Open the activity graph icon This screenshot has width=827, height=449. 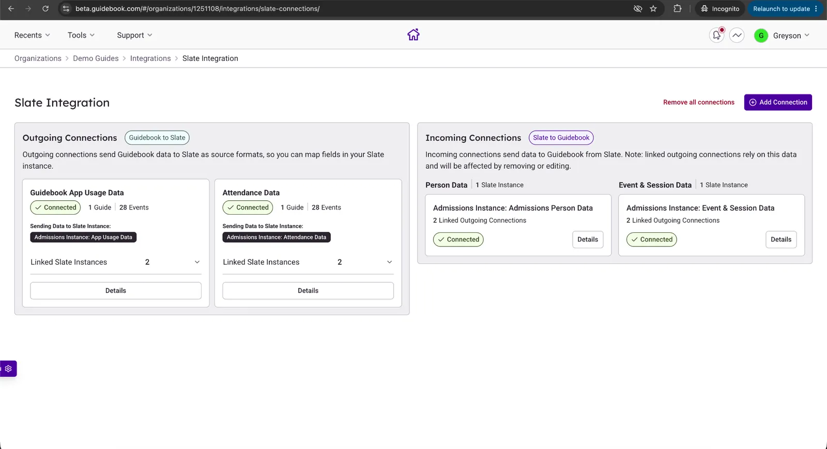point(737,35)
